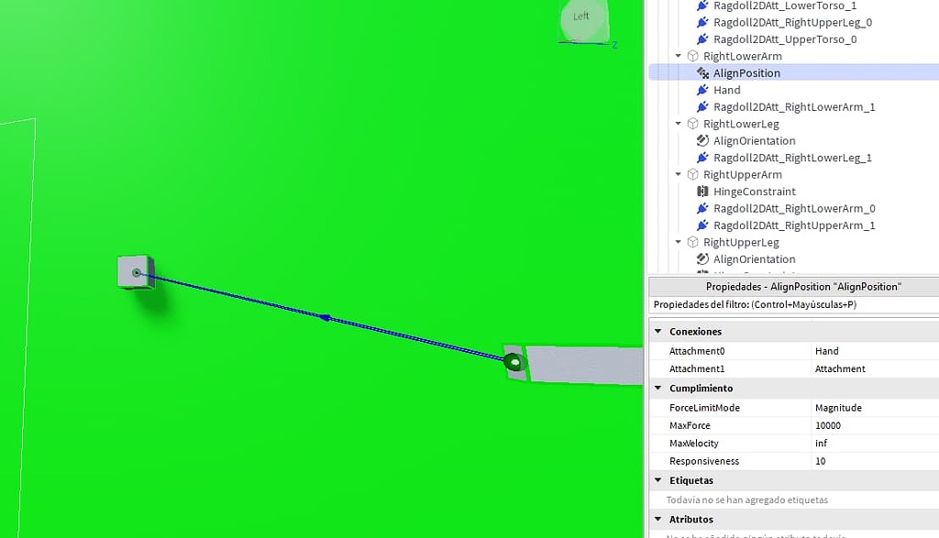Click the Ragdoll2DAtt_RightLowerLeg_1 attachment icon
This screenshot has height=538, width=939.
pos(702,158)
